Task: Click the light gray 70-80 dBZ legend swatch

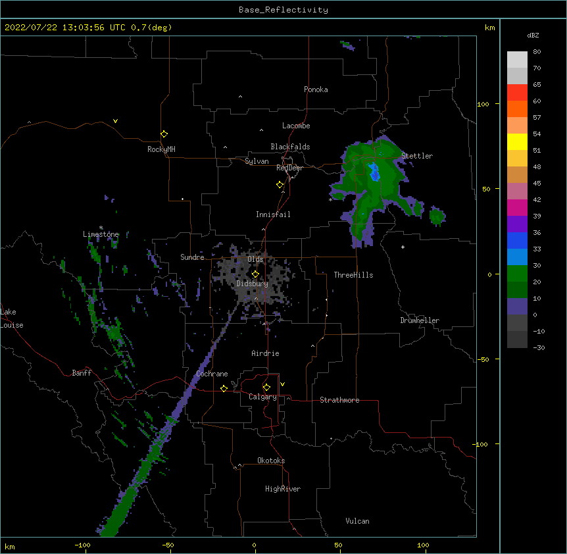Action: [x=517, y=60]
